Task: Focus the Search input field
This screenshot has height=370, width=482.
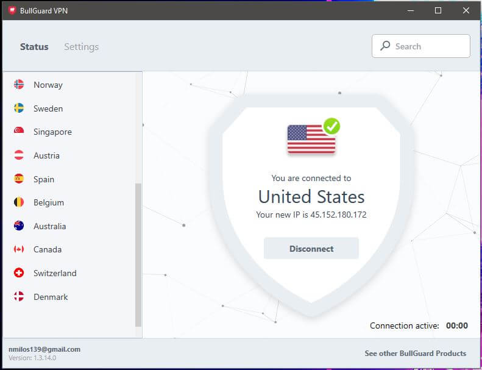Action: point(421,46)
